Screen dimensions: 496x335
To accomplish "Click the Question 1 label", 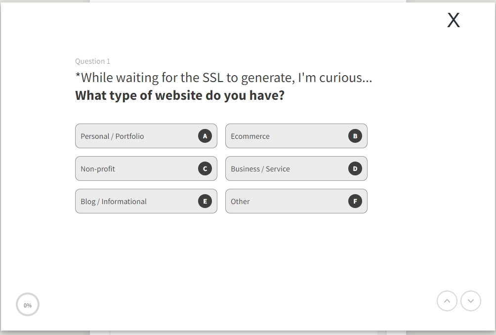I will pos(93,61).
